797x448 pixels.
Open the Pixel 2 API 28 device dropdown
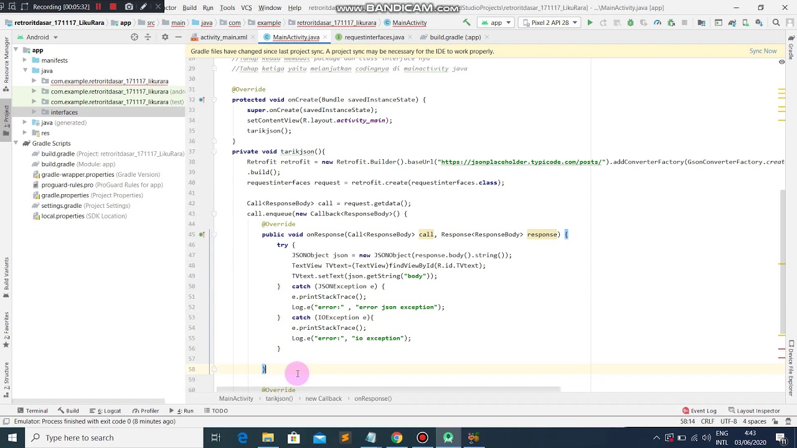550,22
